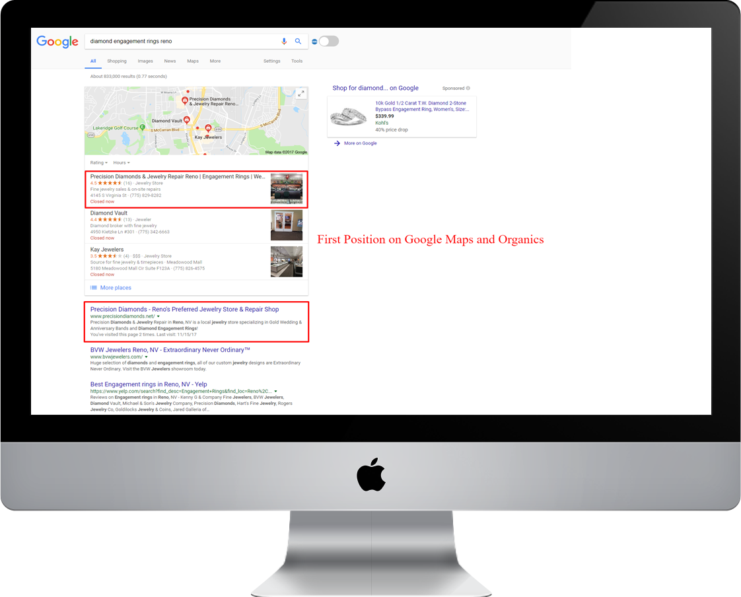Click the Diamond Vault storefront photo thumbnail
The height and width of the screenshot is (597, 741).
point(287,225)
